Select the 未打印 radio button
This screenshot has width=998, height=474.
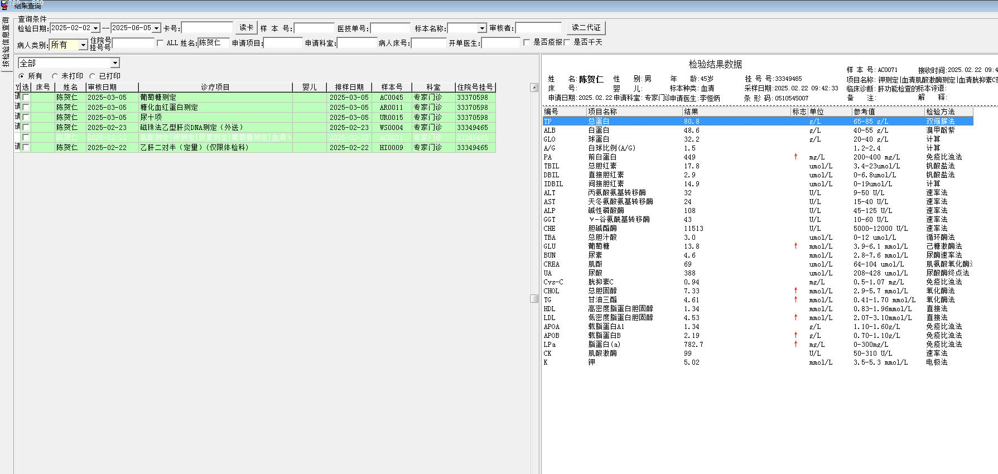(x=55, y=76)
